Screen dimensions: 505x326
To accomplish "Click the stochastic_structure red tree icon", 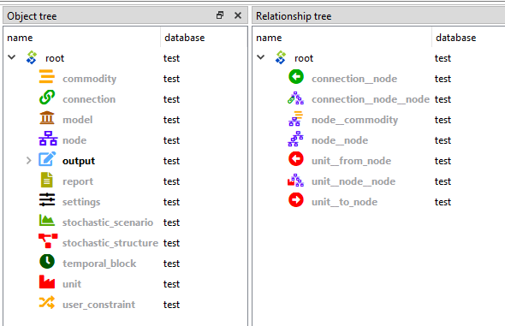I will point(48,241).
